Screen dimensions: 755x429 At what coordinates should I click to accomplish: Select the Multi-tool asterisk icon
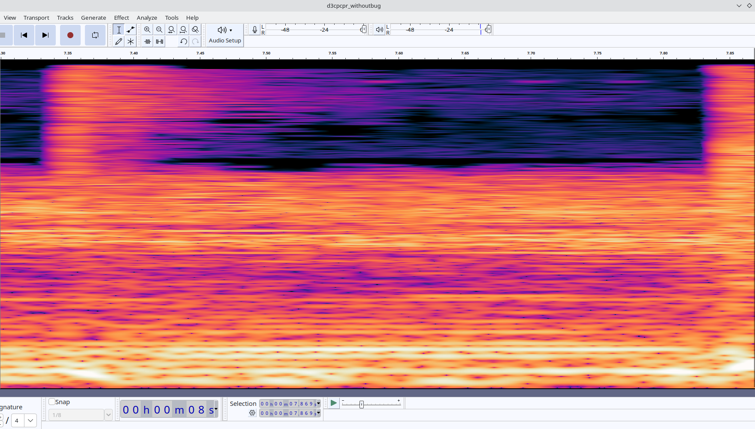131,42
